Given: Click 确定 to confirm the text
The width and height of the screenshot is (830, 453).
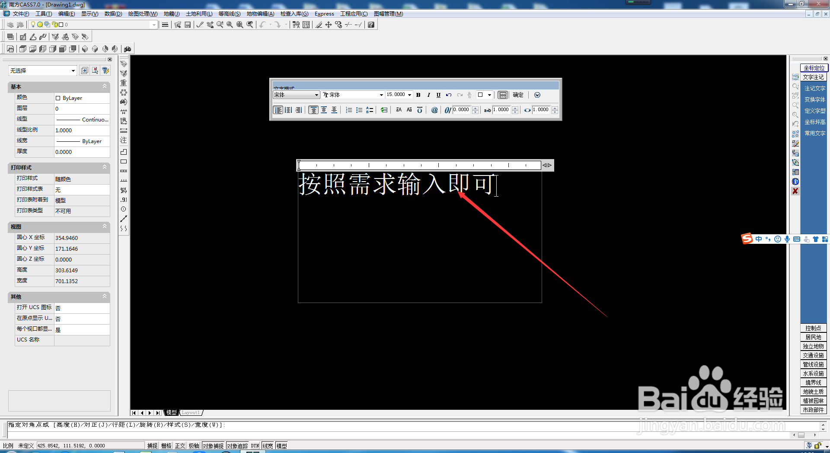Looking at the screenshot, I should [x=518, y=95].
